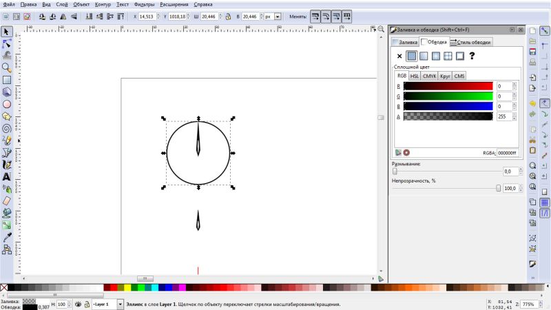The width and height of the screenshot is (551, 310).
Task: Toggle Layer 1 lock icon
Action: pyautogui.click(x=87, y=304)
